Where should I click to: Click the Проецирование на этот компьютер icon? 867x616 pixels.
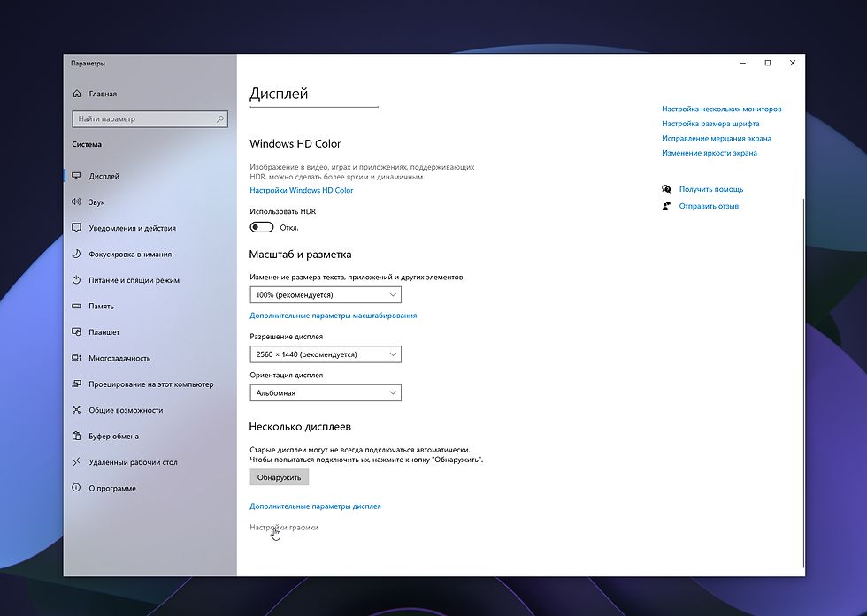click(76, 384)
